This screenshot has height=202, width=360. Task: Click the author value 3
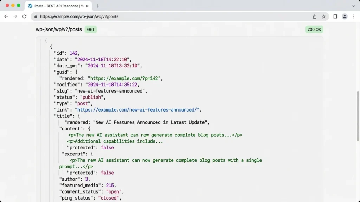tap(86, 179)
